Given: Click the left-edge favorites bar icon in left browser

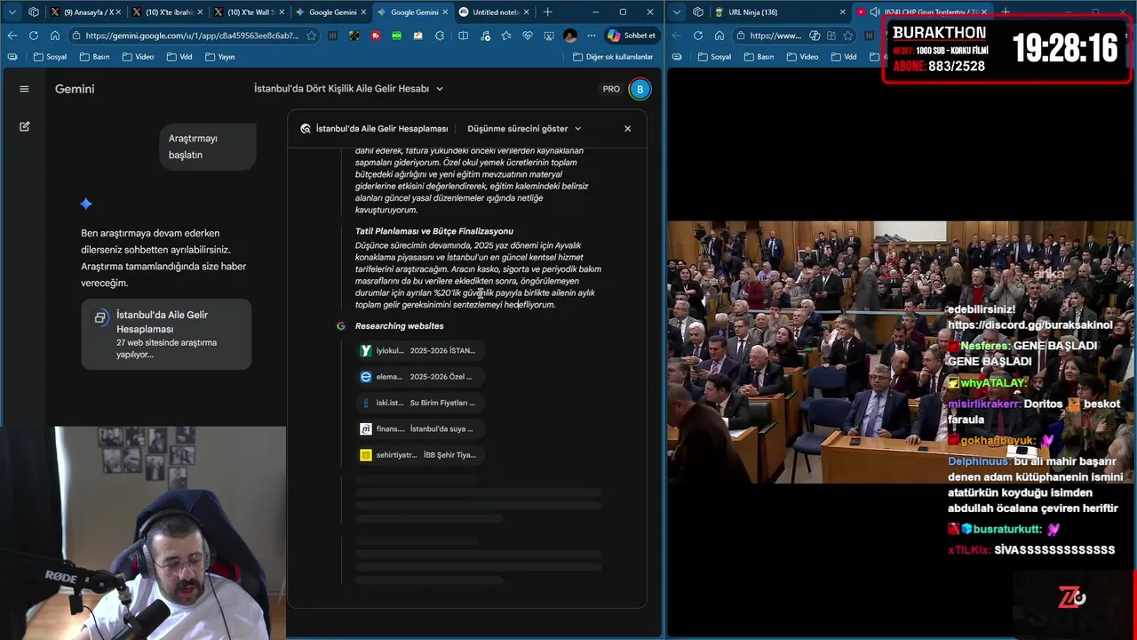Looking at the screenshot, I should coord(12,57).
